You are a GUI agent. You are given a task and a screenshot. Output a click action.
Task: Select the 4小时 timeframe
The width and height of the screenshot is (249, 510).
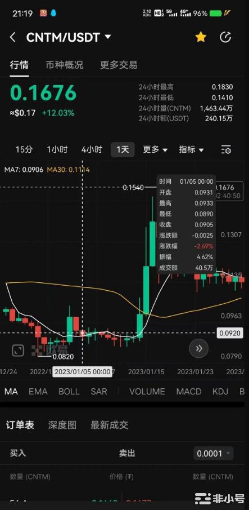(x=92, y=149)
